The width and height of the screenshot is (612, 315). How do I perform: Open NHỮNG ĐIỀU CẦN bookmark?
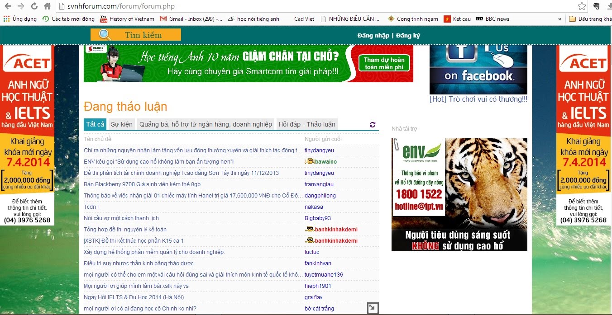point(350,19)
